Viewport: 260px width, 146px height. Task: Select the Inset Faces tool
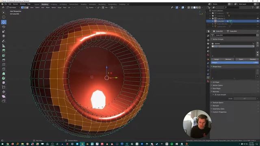coord(4,55)
